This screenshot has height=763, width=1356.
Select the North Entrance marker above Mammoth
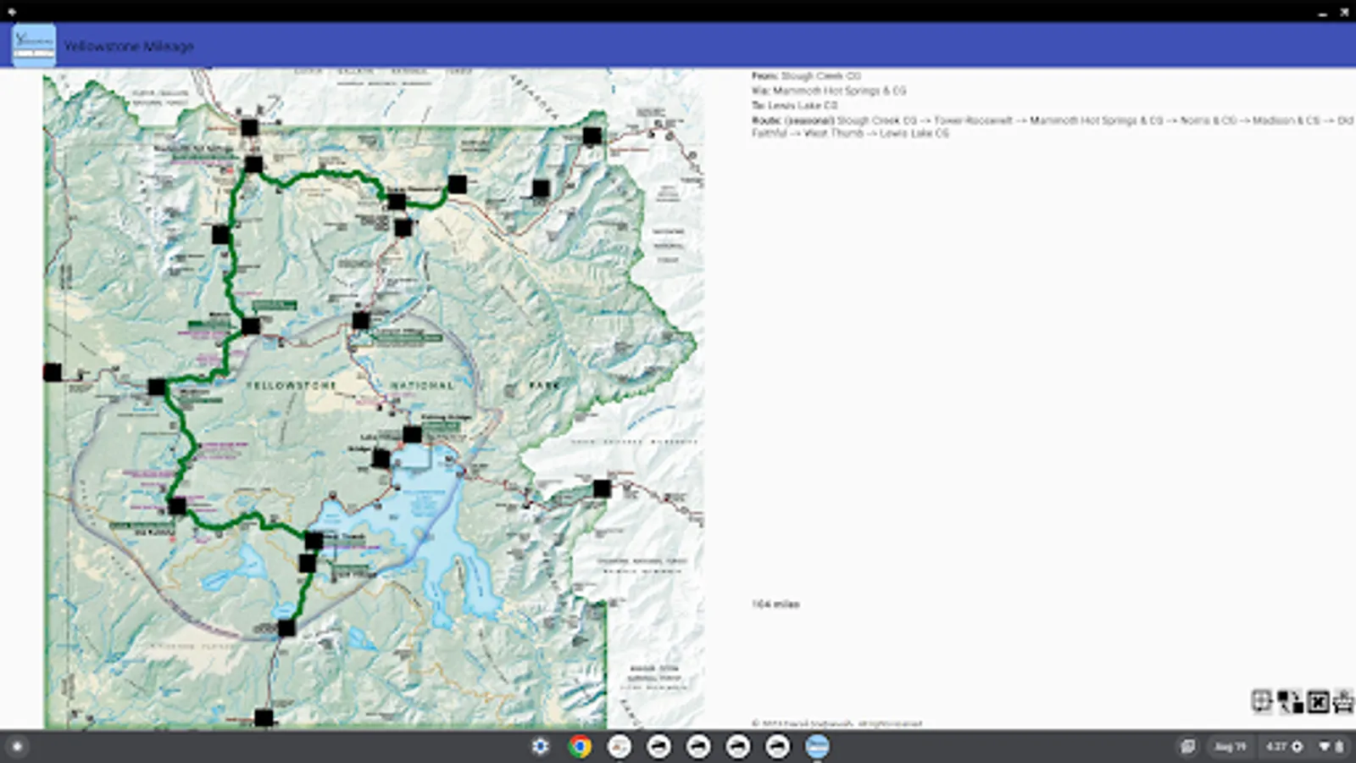(249, 128)
